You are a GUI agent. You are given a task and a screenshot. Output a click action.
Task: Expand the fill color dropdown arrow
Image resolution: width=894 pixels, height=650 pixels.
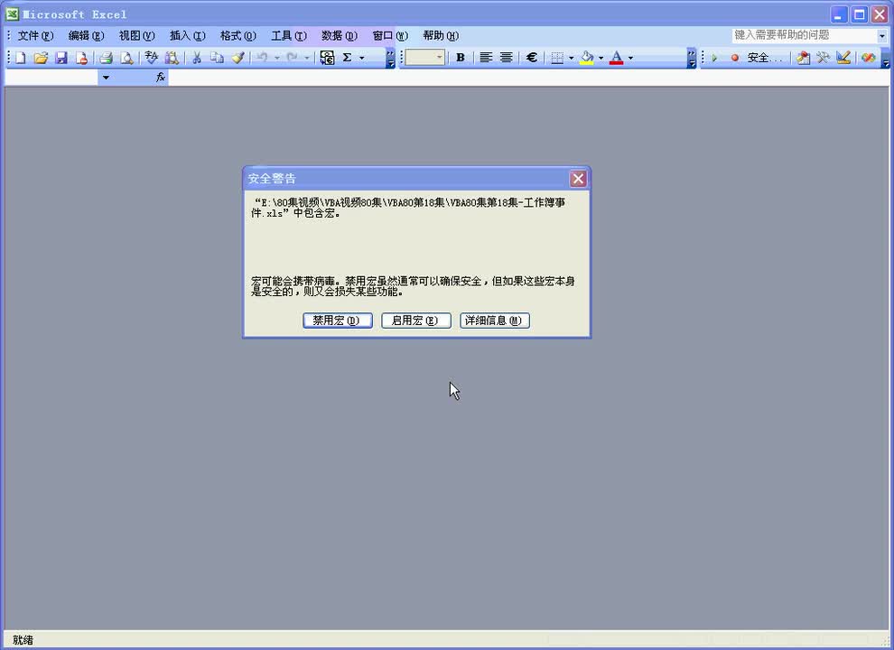pos(601,58)
